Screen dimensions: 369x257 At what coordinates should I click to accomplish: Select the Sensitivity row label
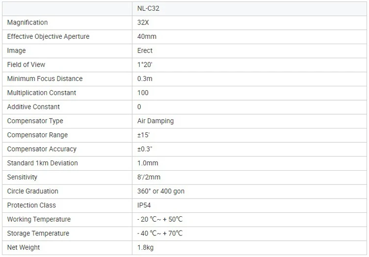tap(22, 177)
